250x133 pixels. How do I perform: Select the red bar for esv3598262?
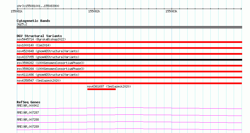click(129, 66)
